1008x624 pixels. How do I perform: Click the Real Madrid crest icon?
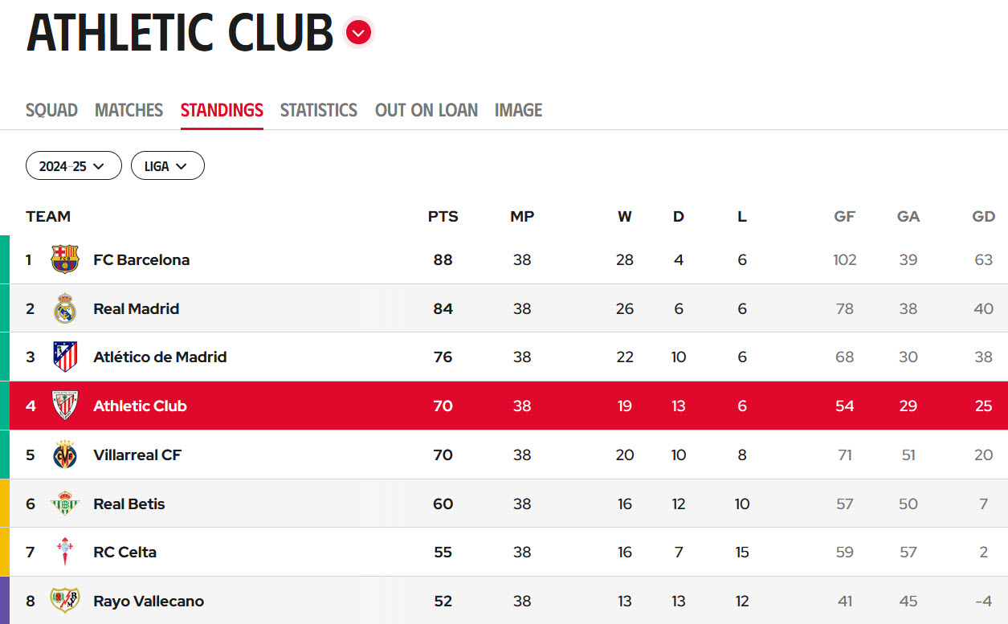(65, 308)
